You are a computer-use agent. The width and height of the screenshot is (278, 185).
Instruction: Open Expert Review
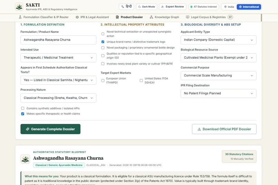point(172,7)
